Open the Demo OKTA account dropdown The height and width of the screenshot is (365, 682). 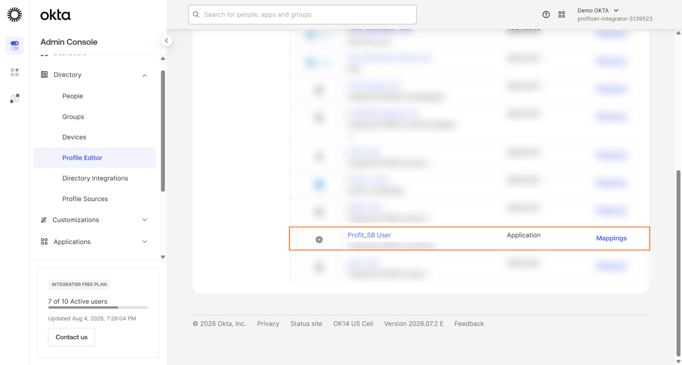(x=598, y=11)
